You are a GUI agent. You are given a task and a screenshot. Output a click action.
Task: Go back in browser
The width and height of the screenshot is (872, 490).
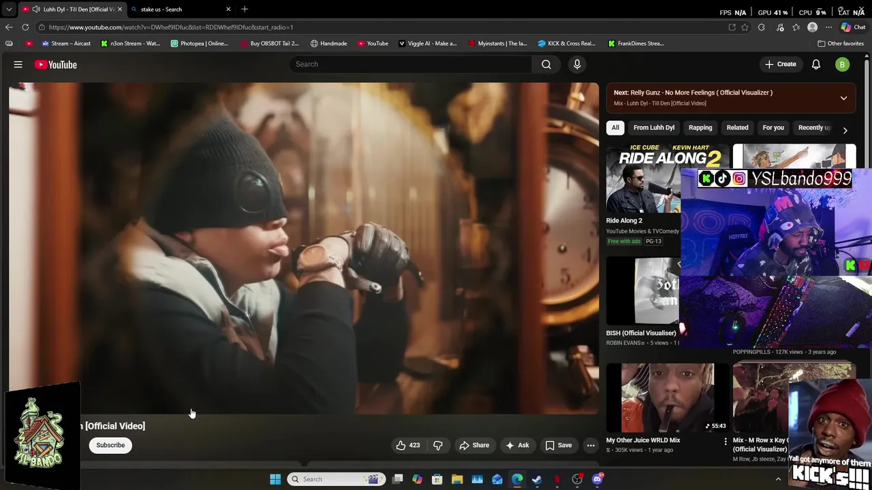[x=9, y=27]
